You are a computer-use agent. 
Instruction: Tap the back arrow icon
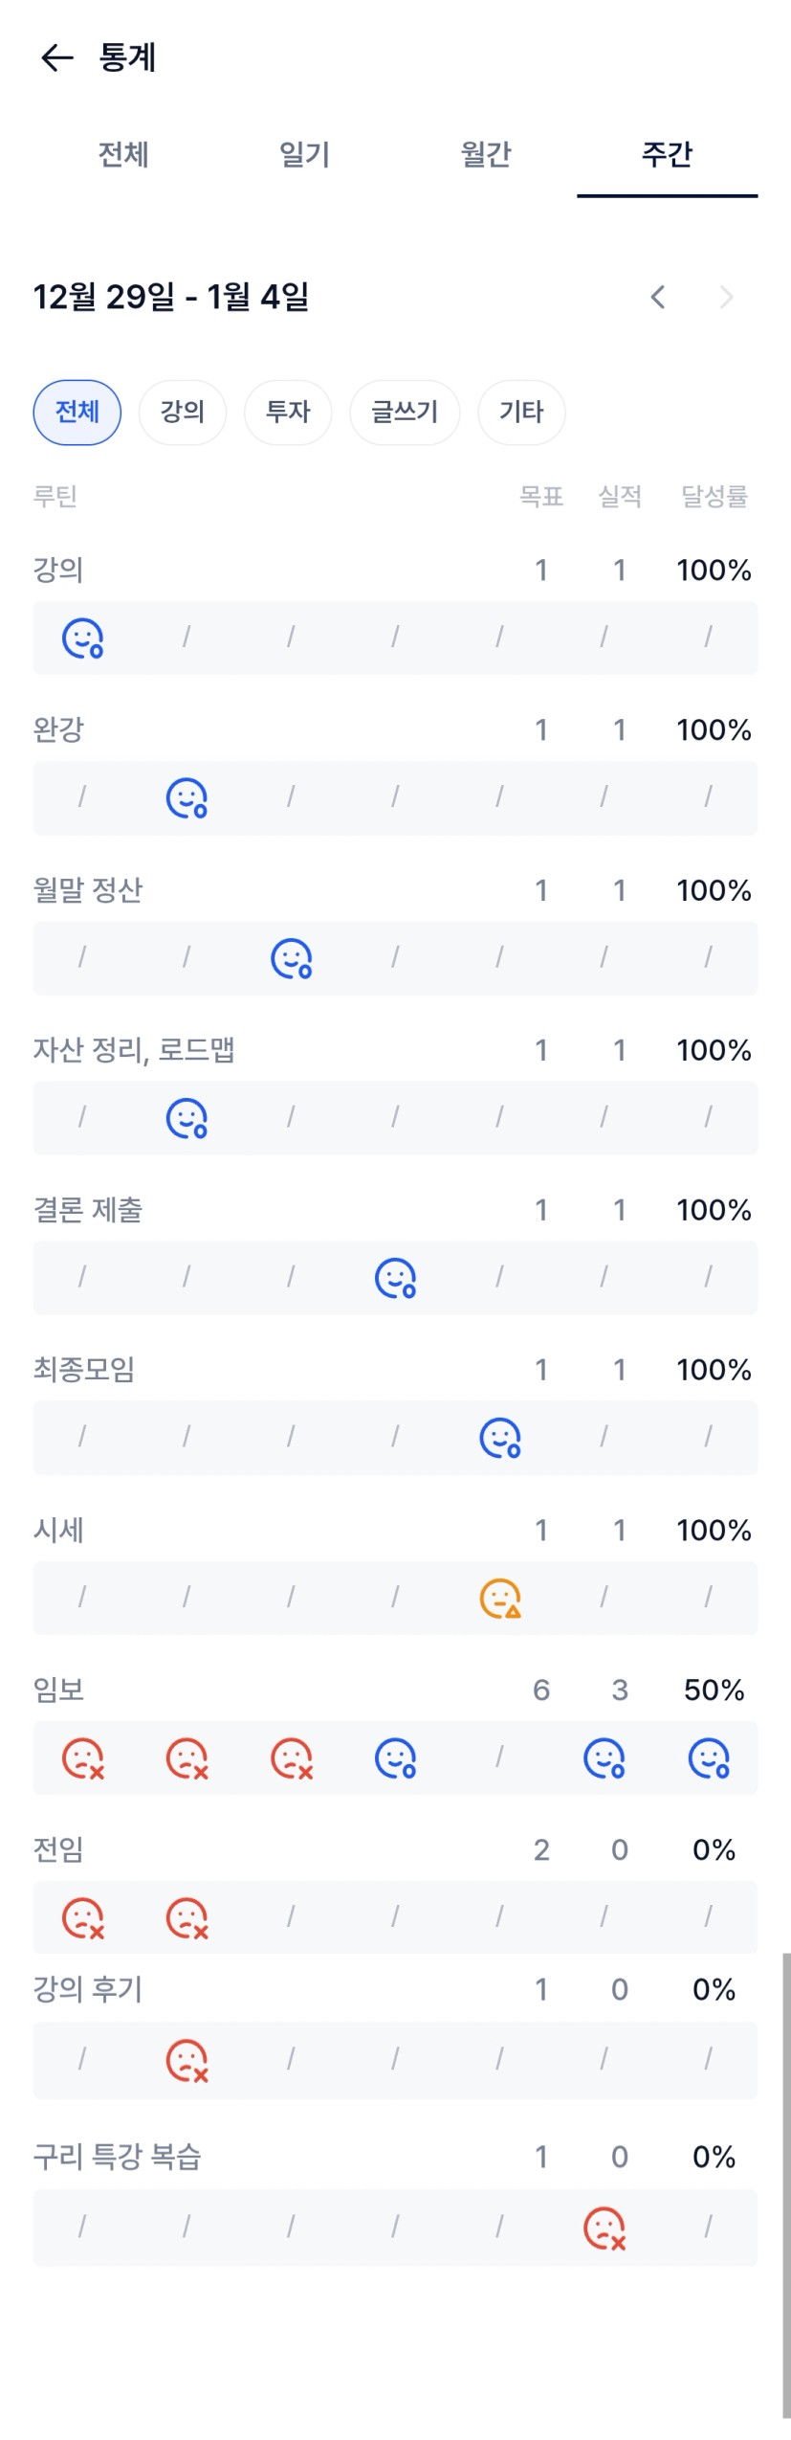pyautogui.click(x=56, y=58)
